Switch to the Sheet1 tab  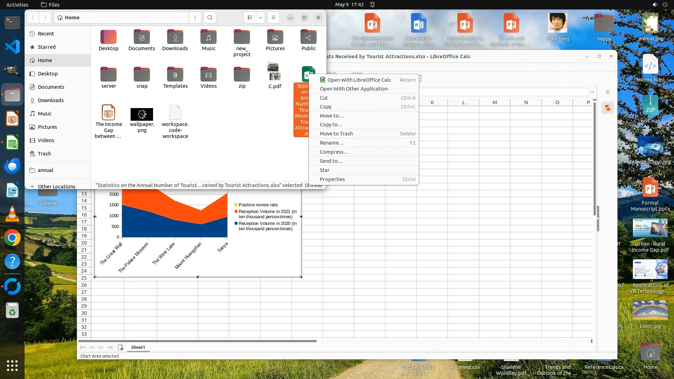pos(138,347)
